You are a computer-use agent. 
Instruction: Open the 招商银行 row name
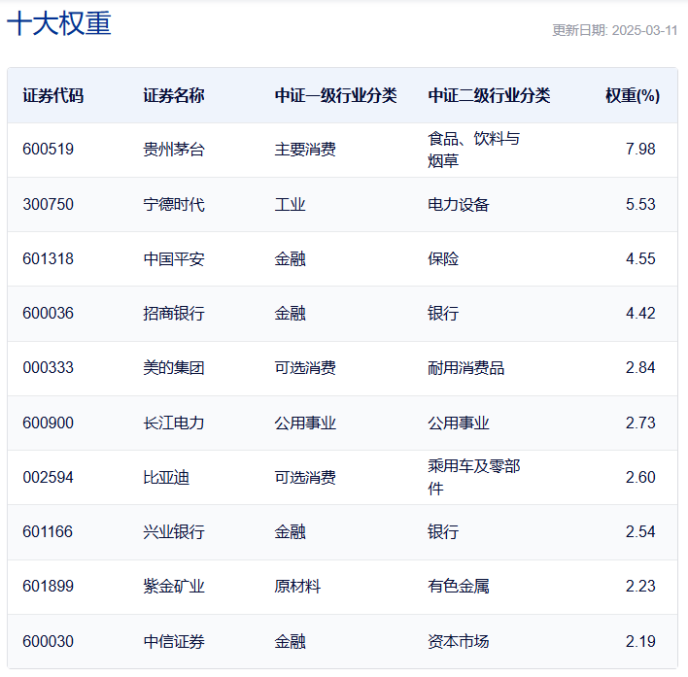pyautogui.click(x=174, y=314)
